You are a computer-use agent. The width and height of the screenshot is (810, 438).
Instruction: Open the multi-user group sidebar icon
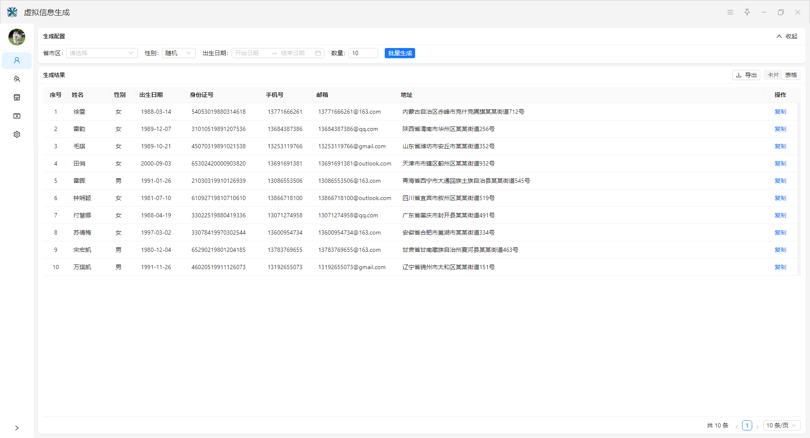pos(17,79)
